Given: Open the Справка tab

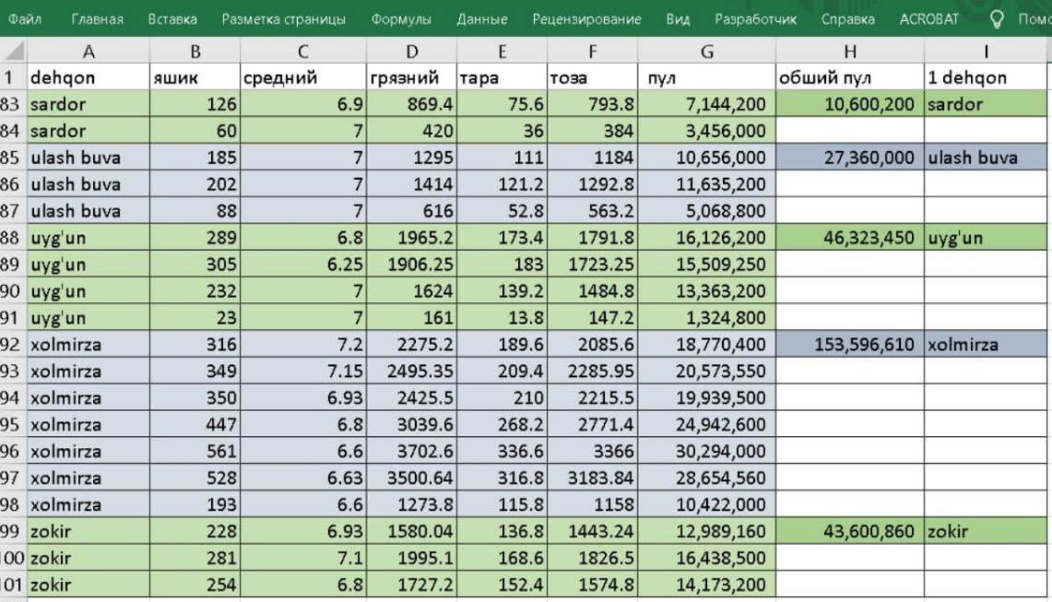Looking at the screenshot, I should pyautogui.click(x=848, y=18).
